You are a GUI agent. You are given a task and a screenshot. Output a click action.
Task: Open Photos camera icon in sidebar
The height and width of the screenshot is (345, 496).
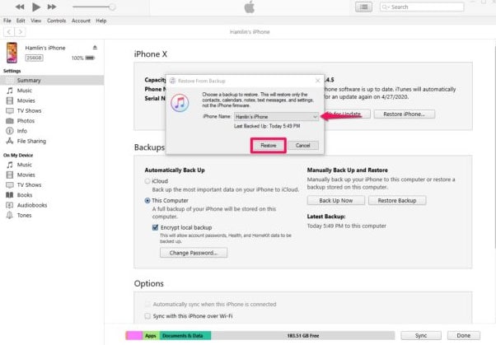[10, 121]
